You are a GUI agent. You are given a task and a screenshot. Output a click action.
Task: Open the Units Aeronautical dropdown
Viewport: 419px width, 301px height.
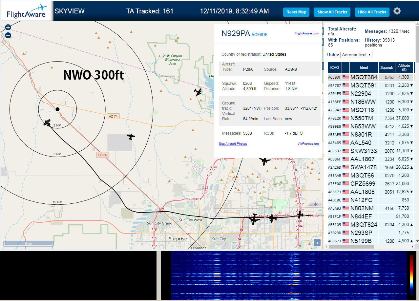(356, 55)
